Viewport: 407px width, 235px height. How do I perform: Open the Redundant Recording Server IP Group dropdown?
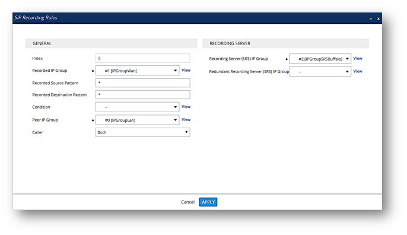[x=320, y=71]
